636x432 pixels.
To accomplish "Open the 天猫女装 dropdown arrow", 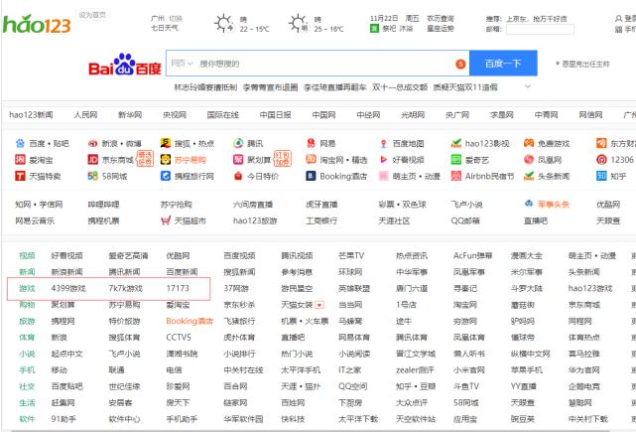I will coord(319,305).
